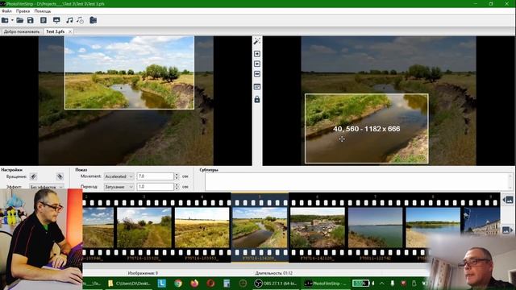Open the Помощь menu
516x290 pixels.
[x=43, y=11]
